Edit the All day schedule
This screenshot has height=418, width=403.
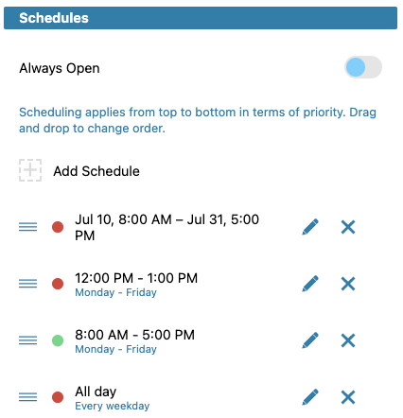pyautogui.click(x=310, y=397)
